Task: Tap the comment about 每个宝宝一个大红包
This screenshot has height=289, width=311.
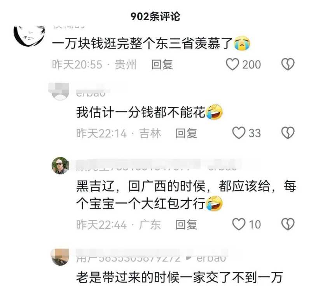Action: pos(186,195)
